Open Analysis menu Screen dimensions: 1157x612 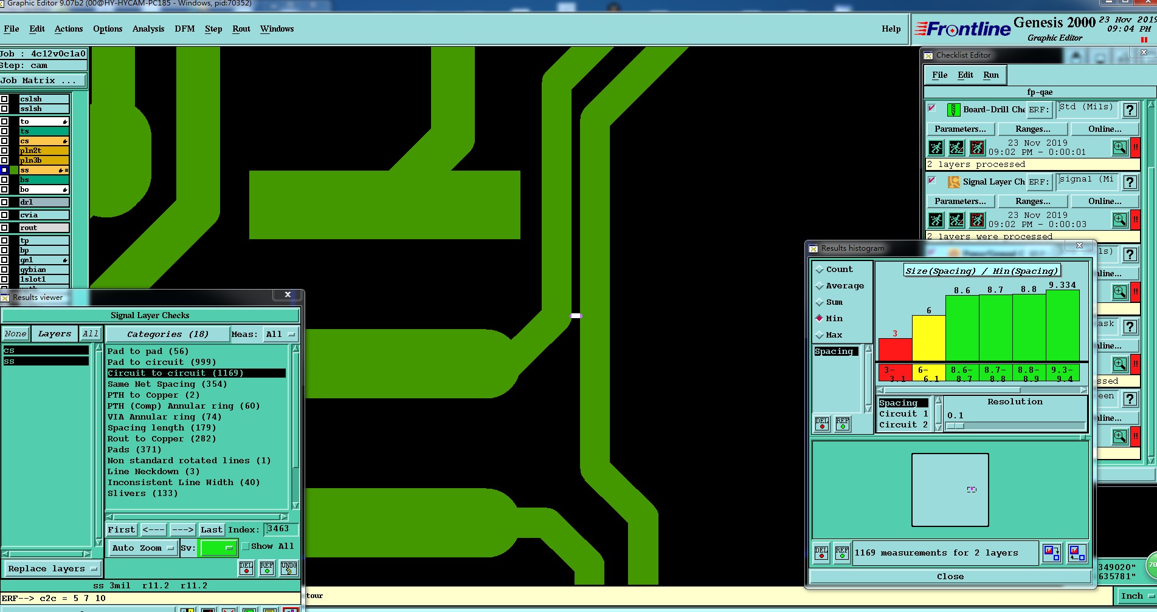click(148, 29)
